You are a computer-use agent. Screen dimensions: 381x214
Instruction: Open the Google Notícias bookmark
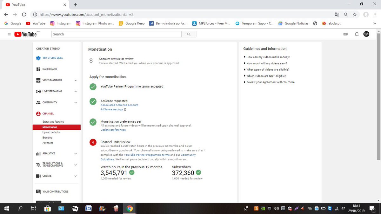[293, 23]
